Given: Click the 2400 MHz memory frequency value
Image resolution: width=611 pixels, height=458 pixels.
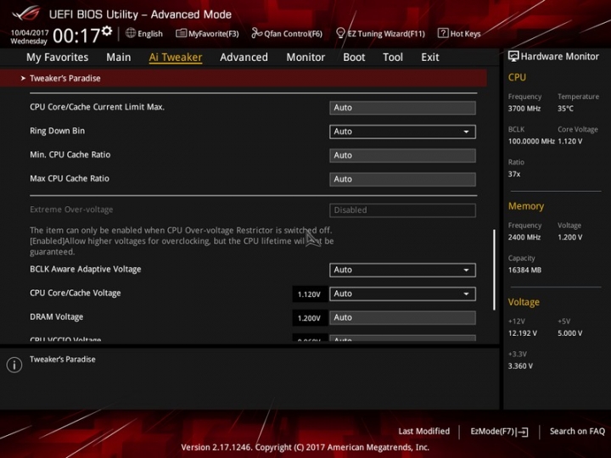Looking at the screenshot, I should click(x=524, y=237).
